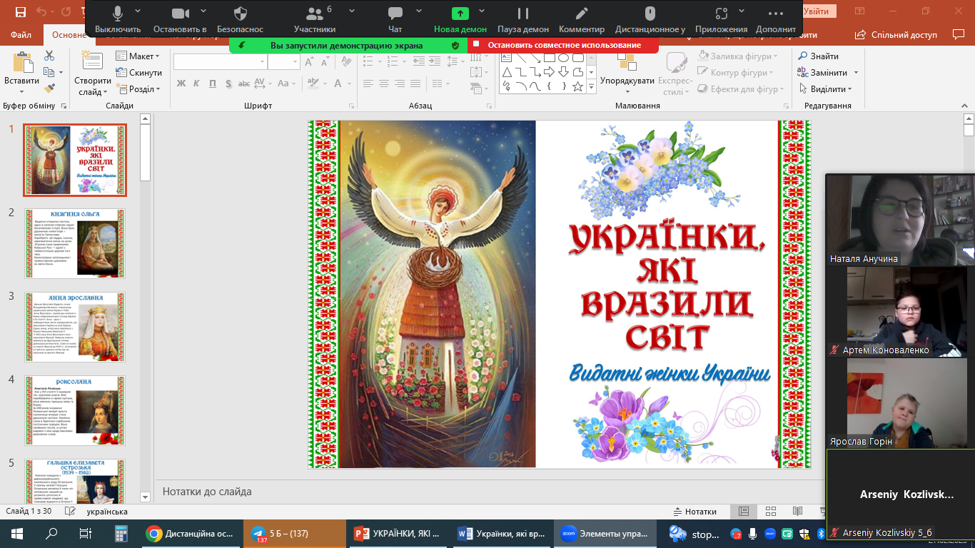Screen dimensions: 975x548
Task: Open Zoom Дистанционное управление mouse icon
Action: [650, 19]
